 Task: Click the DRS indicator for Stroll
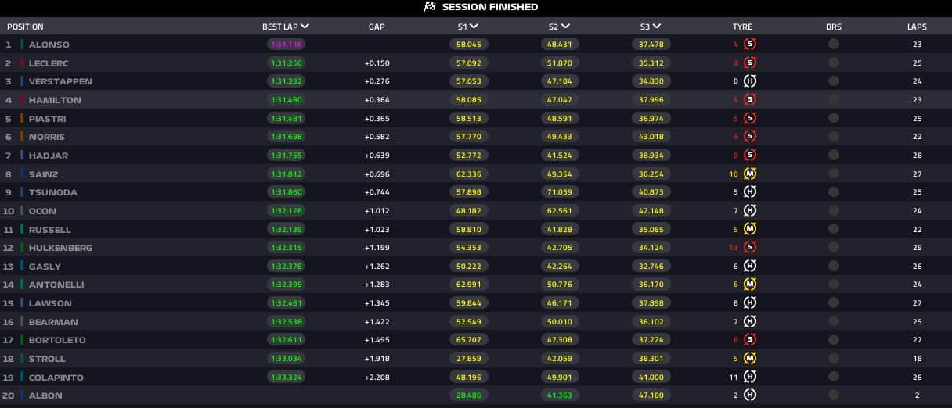[833, 359]
